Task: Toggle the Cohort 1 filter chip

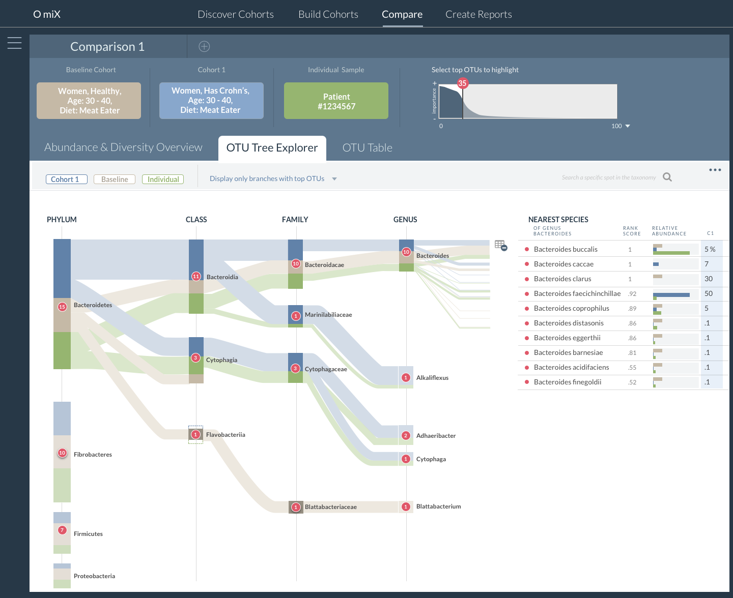Action: [x=66, y=180]
